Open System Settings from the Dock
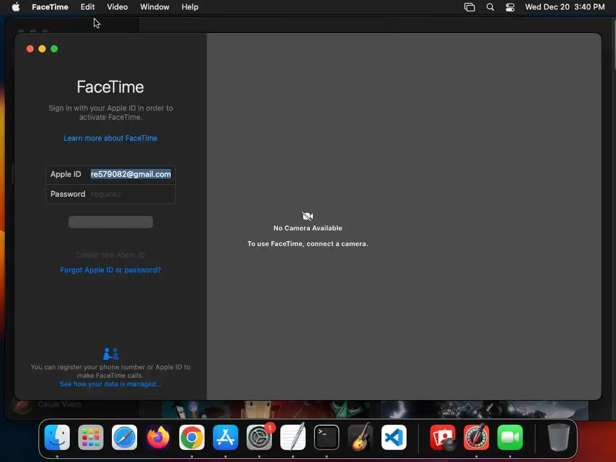This screenshot has width=616, height=462. [259, 437]
